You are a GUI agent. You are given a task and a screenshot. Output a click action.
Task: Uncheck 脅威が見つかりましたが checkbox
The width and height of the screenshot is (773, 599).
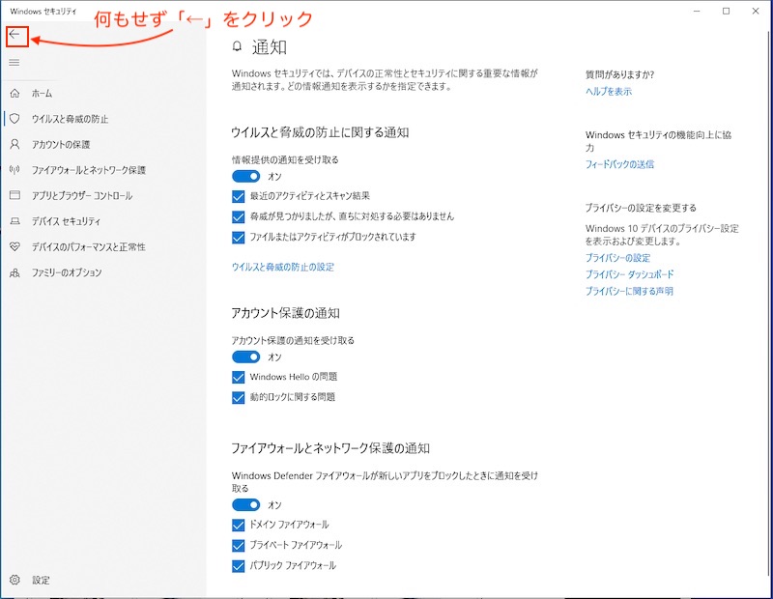tap(238, 216)
